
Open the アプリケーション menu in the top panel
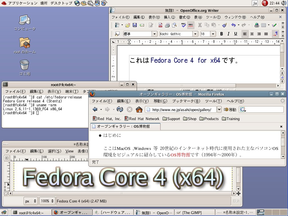pos(23,3)
